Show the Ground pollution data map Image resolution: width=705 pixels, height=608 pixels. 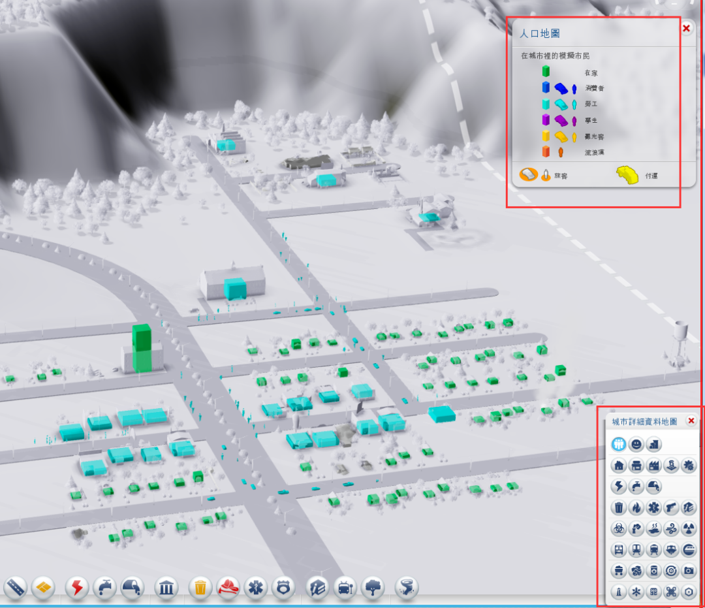(x=653, y=528)
